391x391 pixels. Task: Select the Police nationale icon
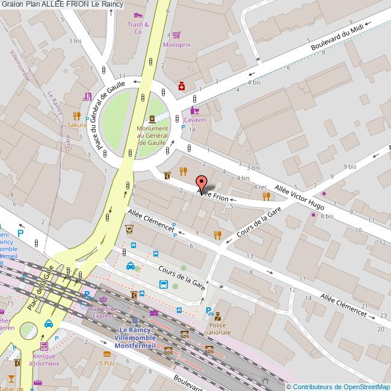(217, 315)
